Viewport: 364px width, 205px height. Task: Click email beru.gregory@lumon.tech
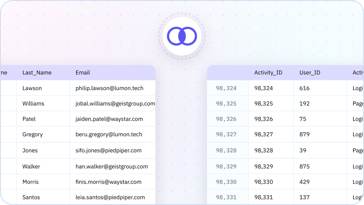[x=109, y=135]
